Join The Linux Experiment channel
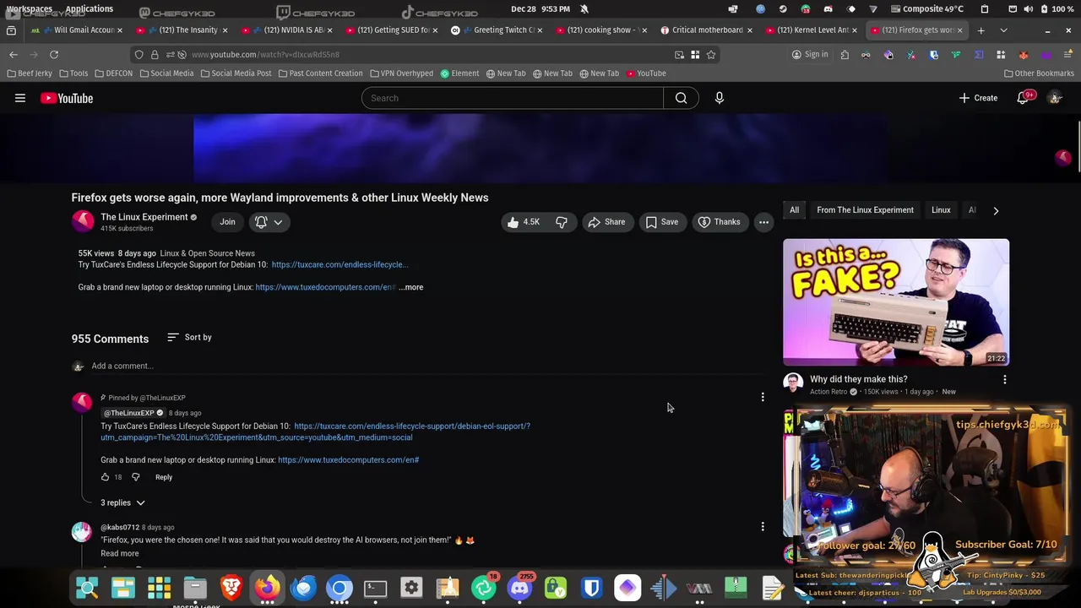Screen dimensions: 1081x608 click(x=227, y=222)
